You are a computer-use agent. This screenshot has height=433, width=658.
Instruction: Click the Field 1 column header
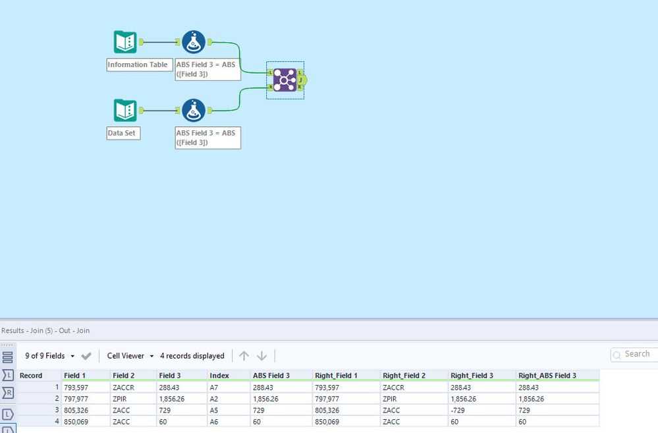(86, 376)
